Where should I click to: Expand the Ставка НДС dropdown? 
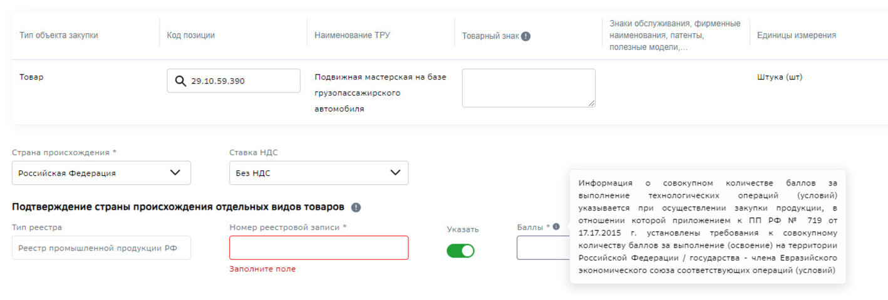[319, 173]
